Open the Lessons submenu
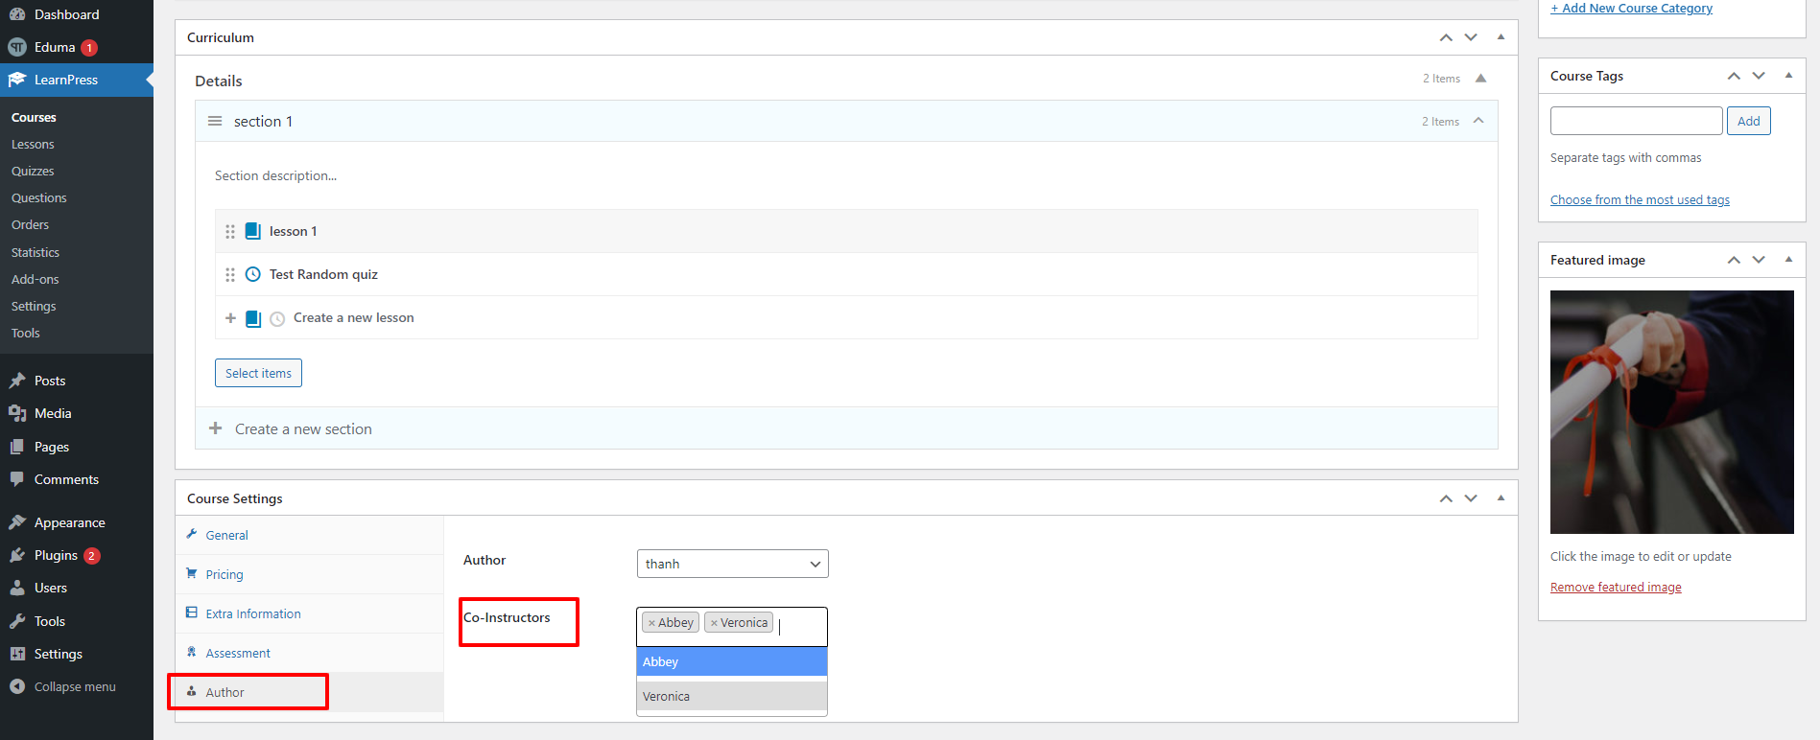The image size is (1820, 740). click(x=33, y=144)
